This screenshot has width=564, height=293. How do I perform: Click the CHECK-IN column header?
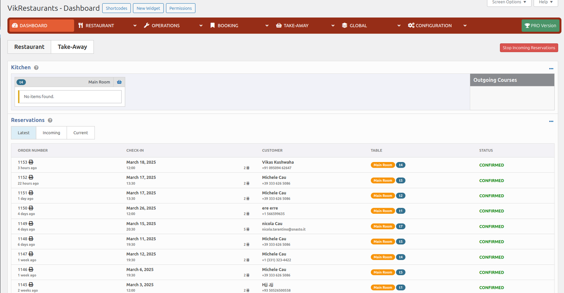[135, 150]
